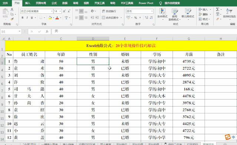237x145 pixels.
Task: Click the cell borders icon
Action: (41, 18)
